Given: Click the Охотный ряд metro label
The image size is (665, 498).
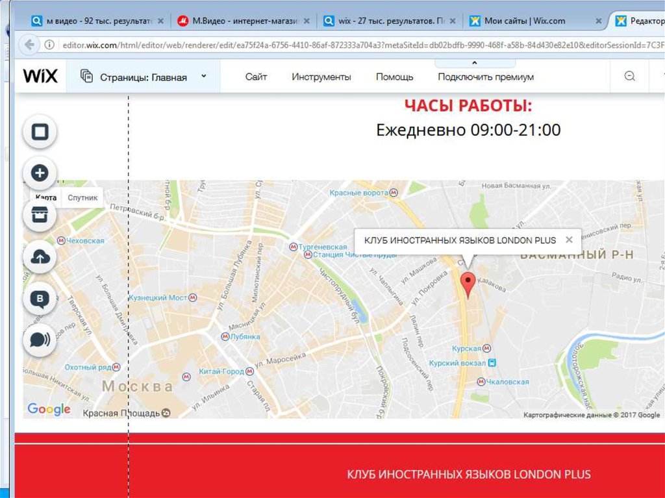Looking at the screenshot, I should [88, 367].
